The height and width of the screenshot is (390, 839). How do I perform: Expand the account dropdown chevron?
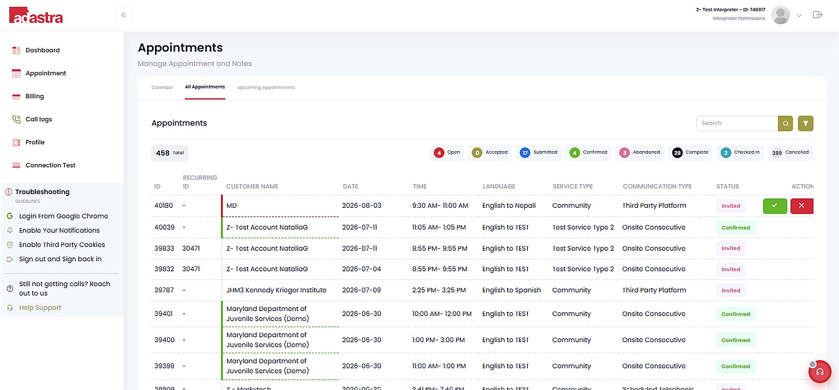pyautogui.click(x=799, y=15)
